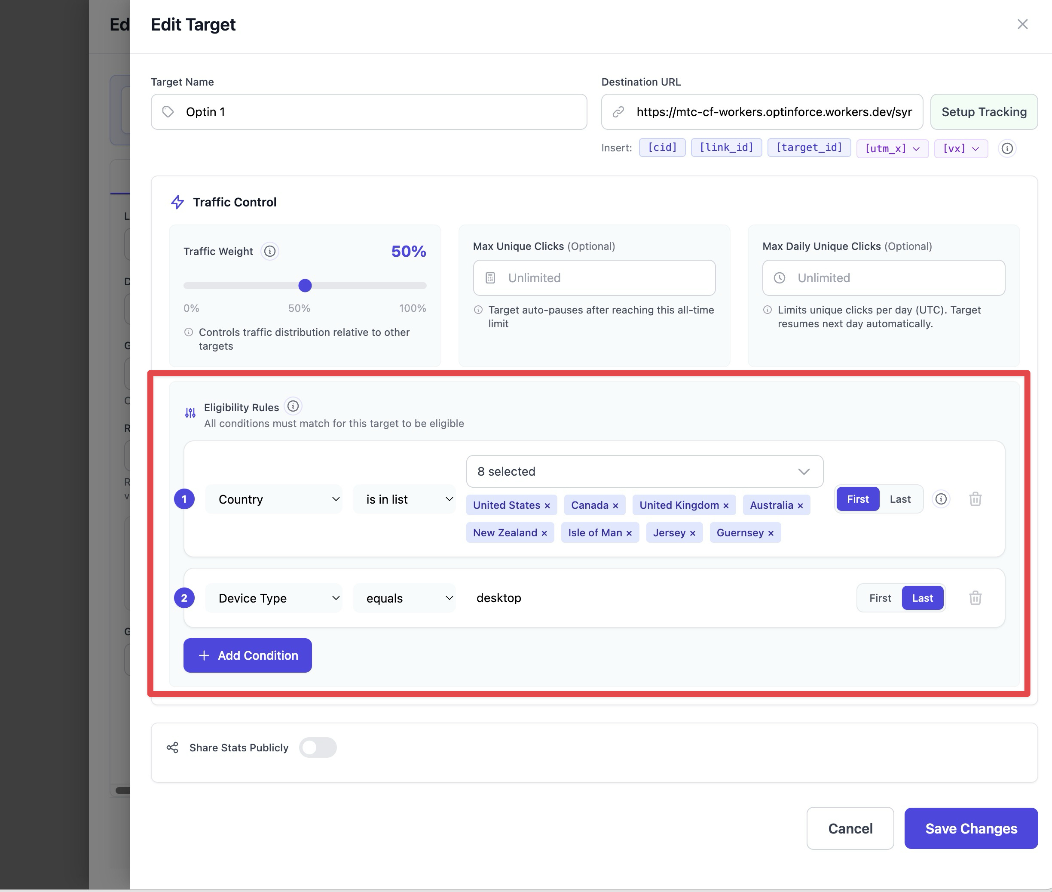The image size is (1052, 892).
Task: Set Device Type condition to First
Action: point(880,598)
